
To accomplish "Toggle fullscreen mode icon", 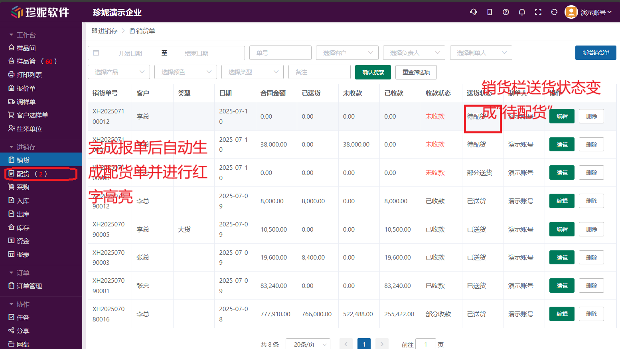I will [538, 12].
